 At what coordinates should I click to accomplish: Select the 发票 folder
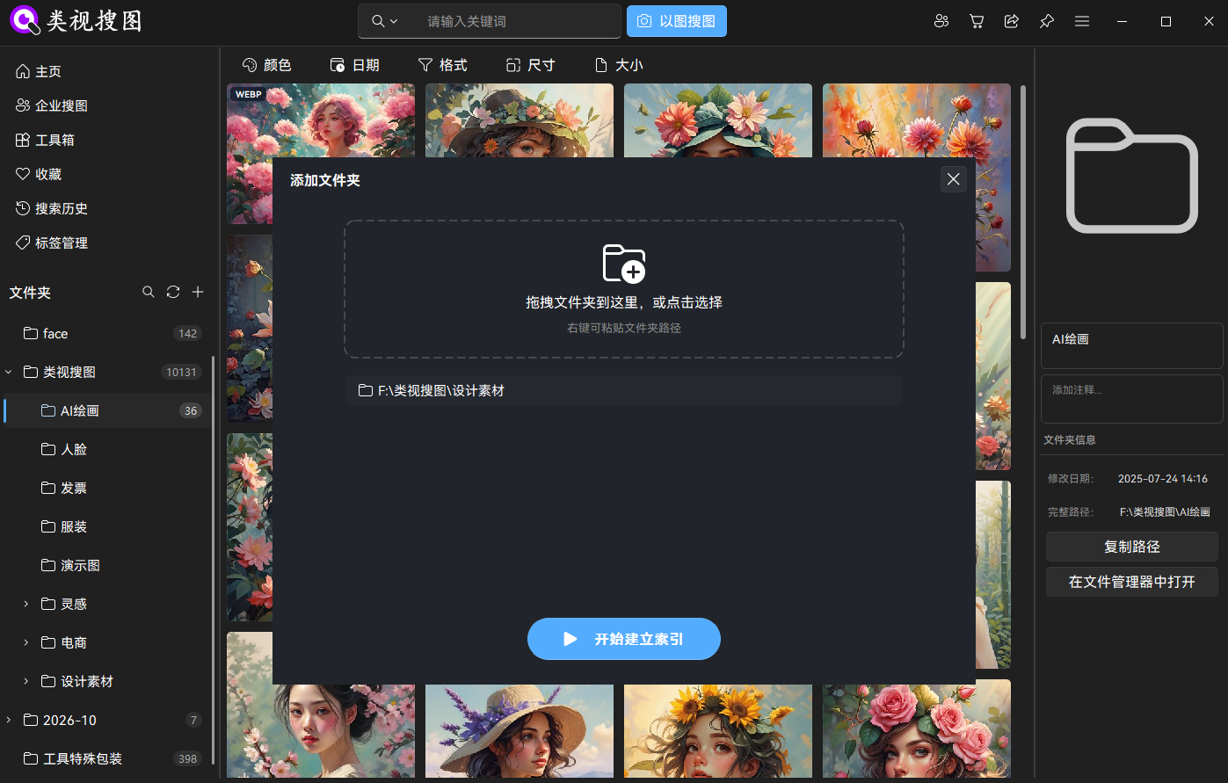point(105,488)
